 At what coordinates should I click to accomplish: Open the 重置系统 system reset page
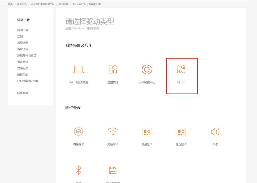point(22,62)
